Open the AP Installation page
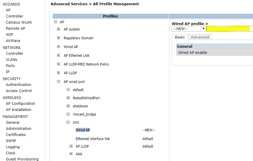 [x=18, y=110]
